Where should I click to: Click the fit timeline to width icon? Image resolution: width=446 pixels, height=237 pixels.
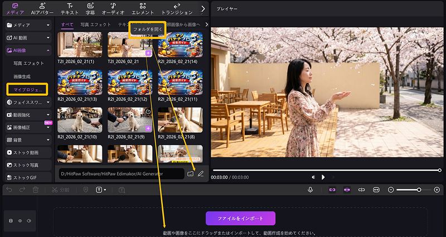(x=376, y=190)
